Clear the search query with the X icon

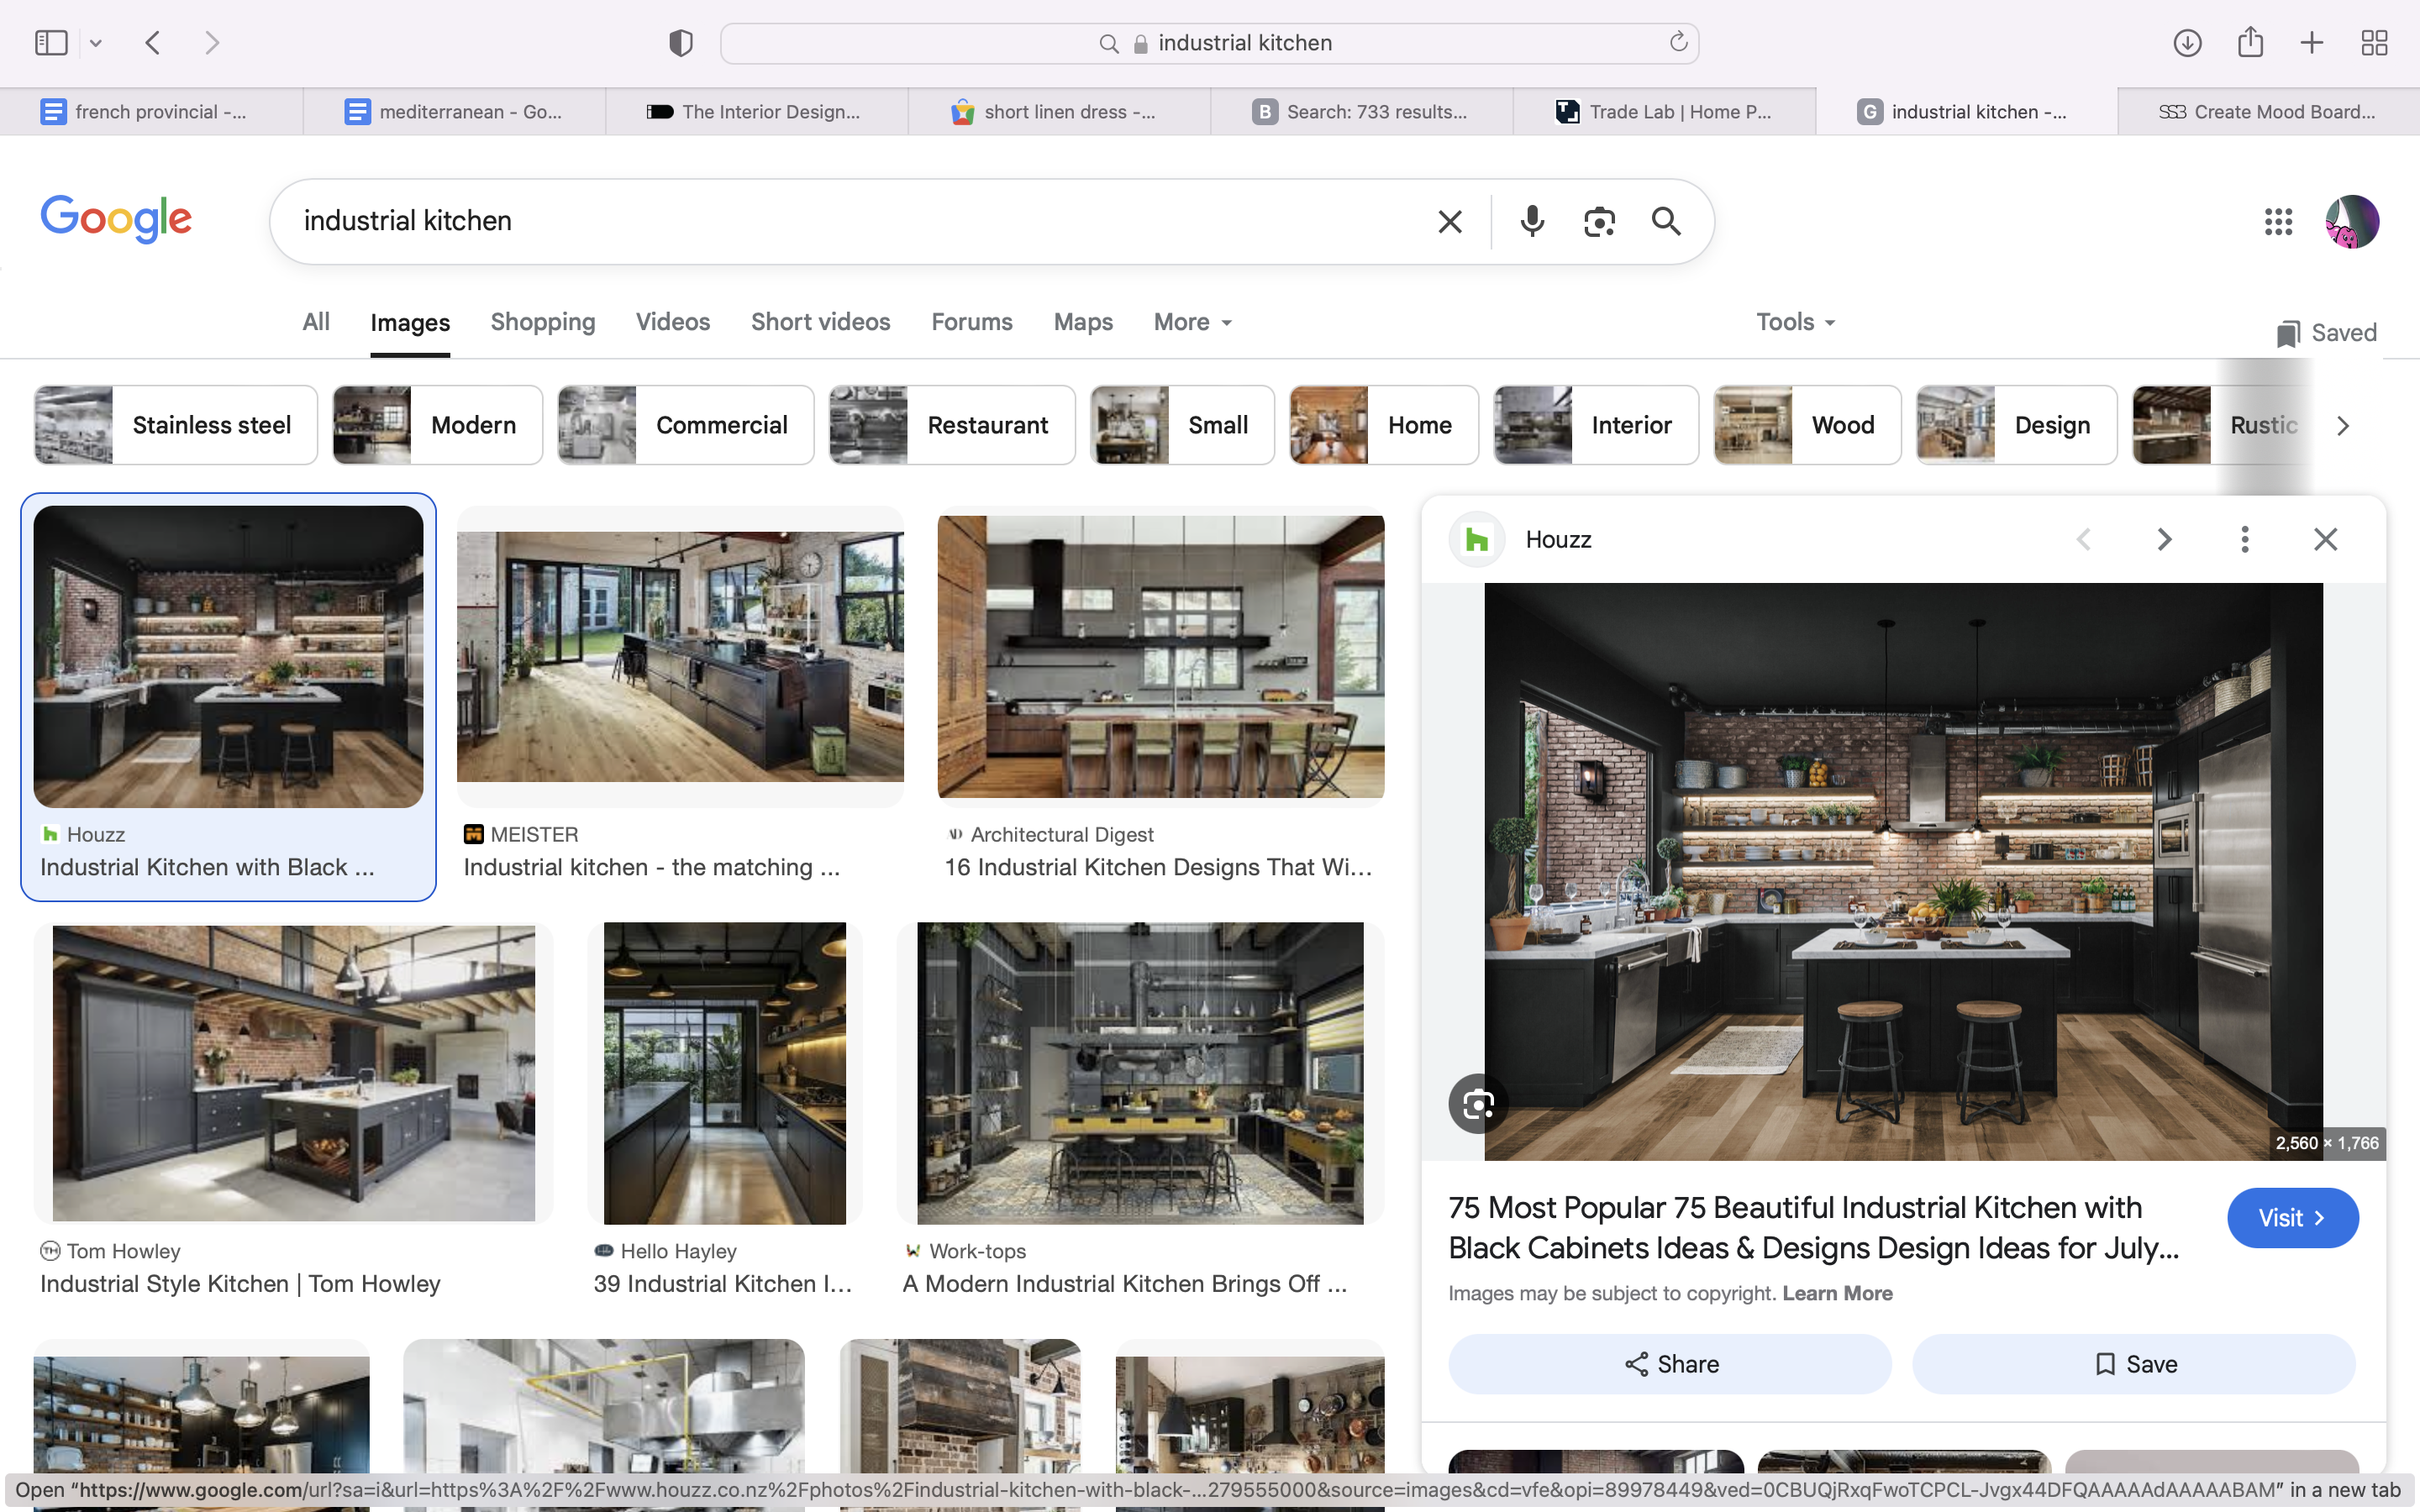click(1449, 221)
